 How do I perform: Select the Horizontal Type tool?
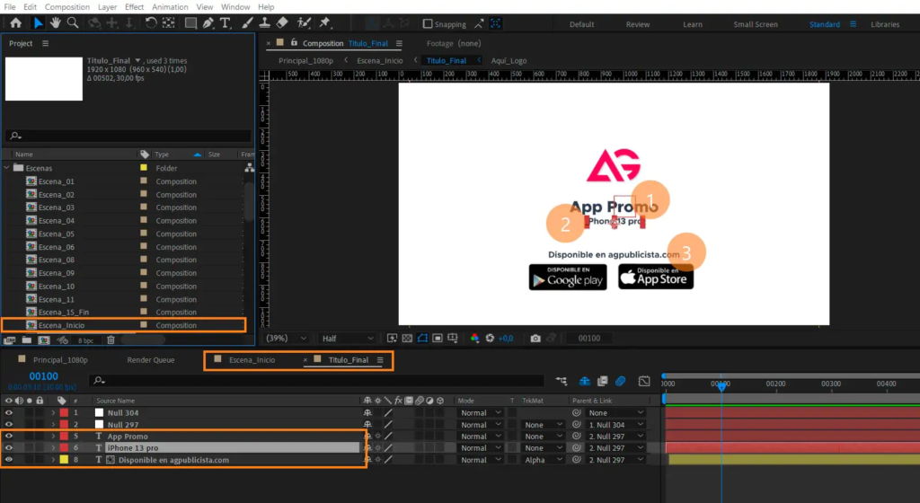226,22
